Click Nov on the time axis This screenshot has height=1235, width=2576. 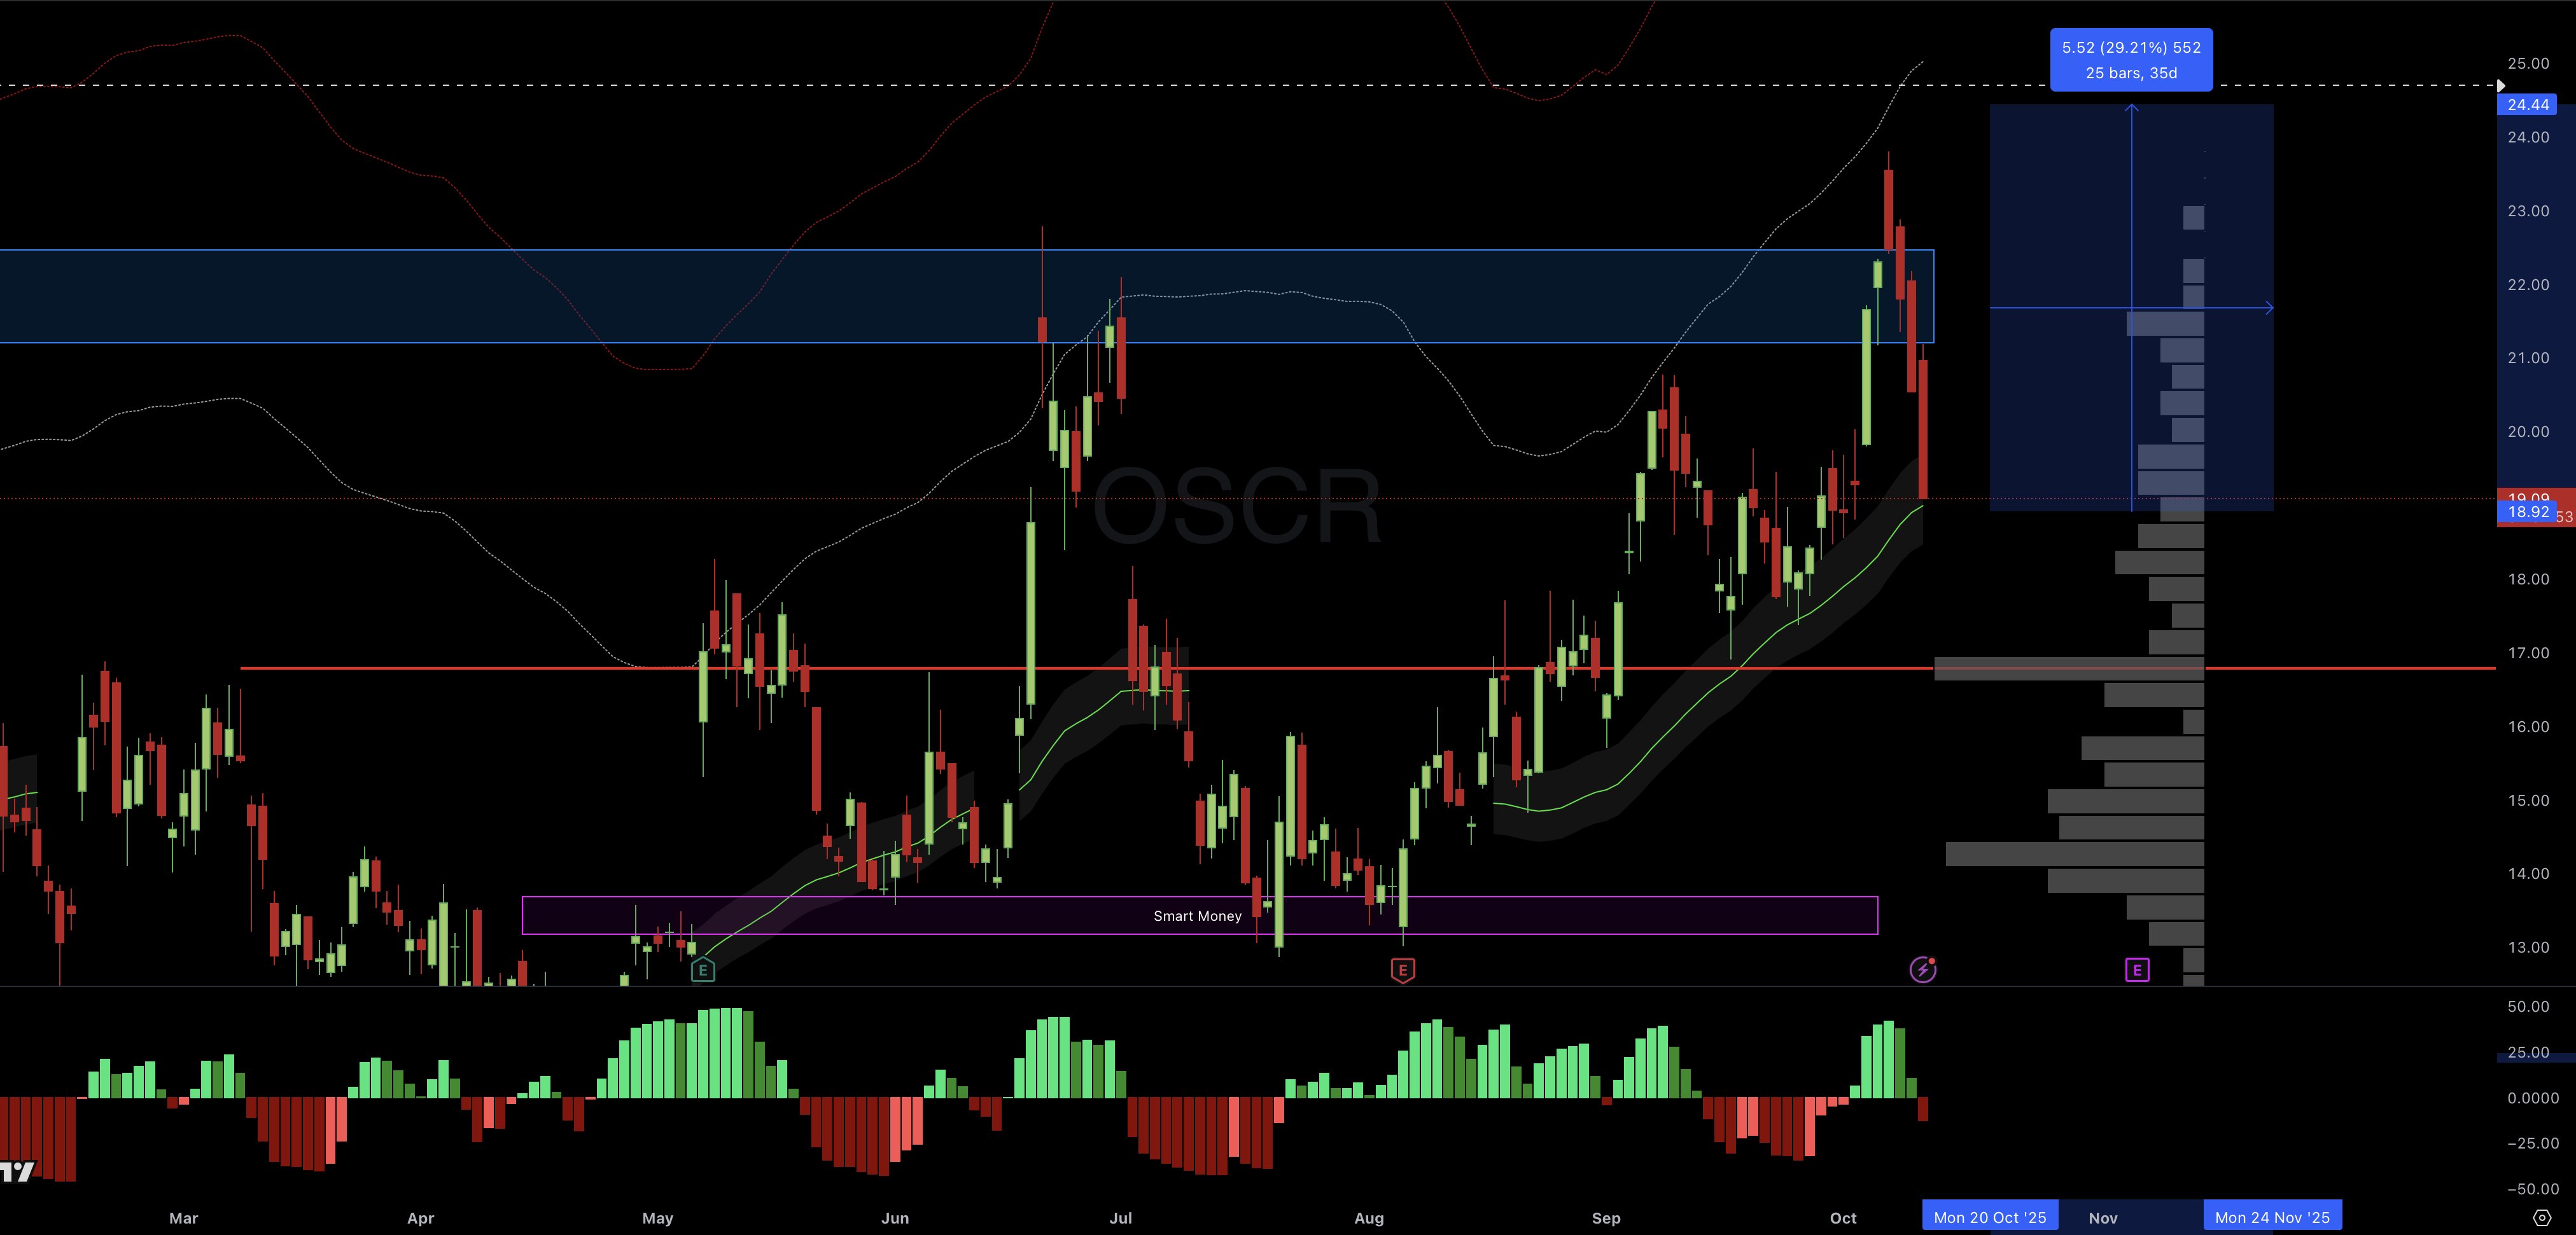click(x=2103, y=1218)
